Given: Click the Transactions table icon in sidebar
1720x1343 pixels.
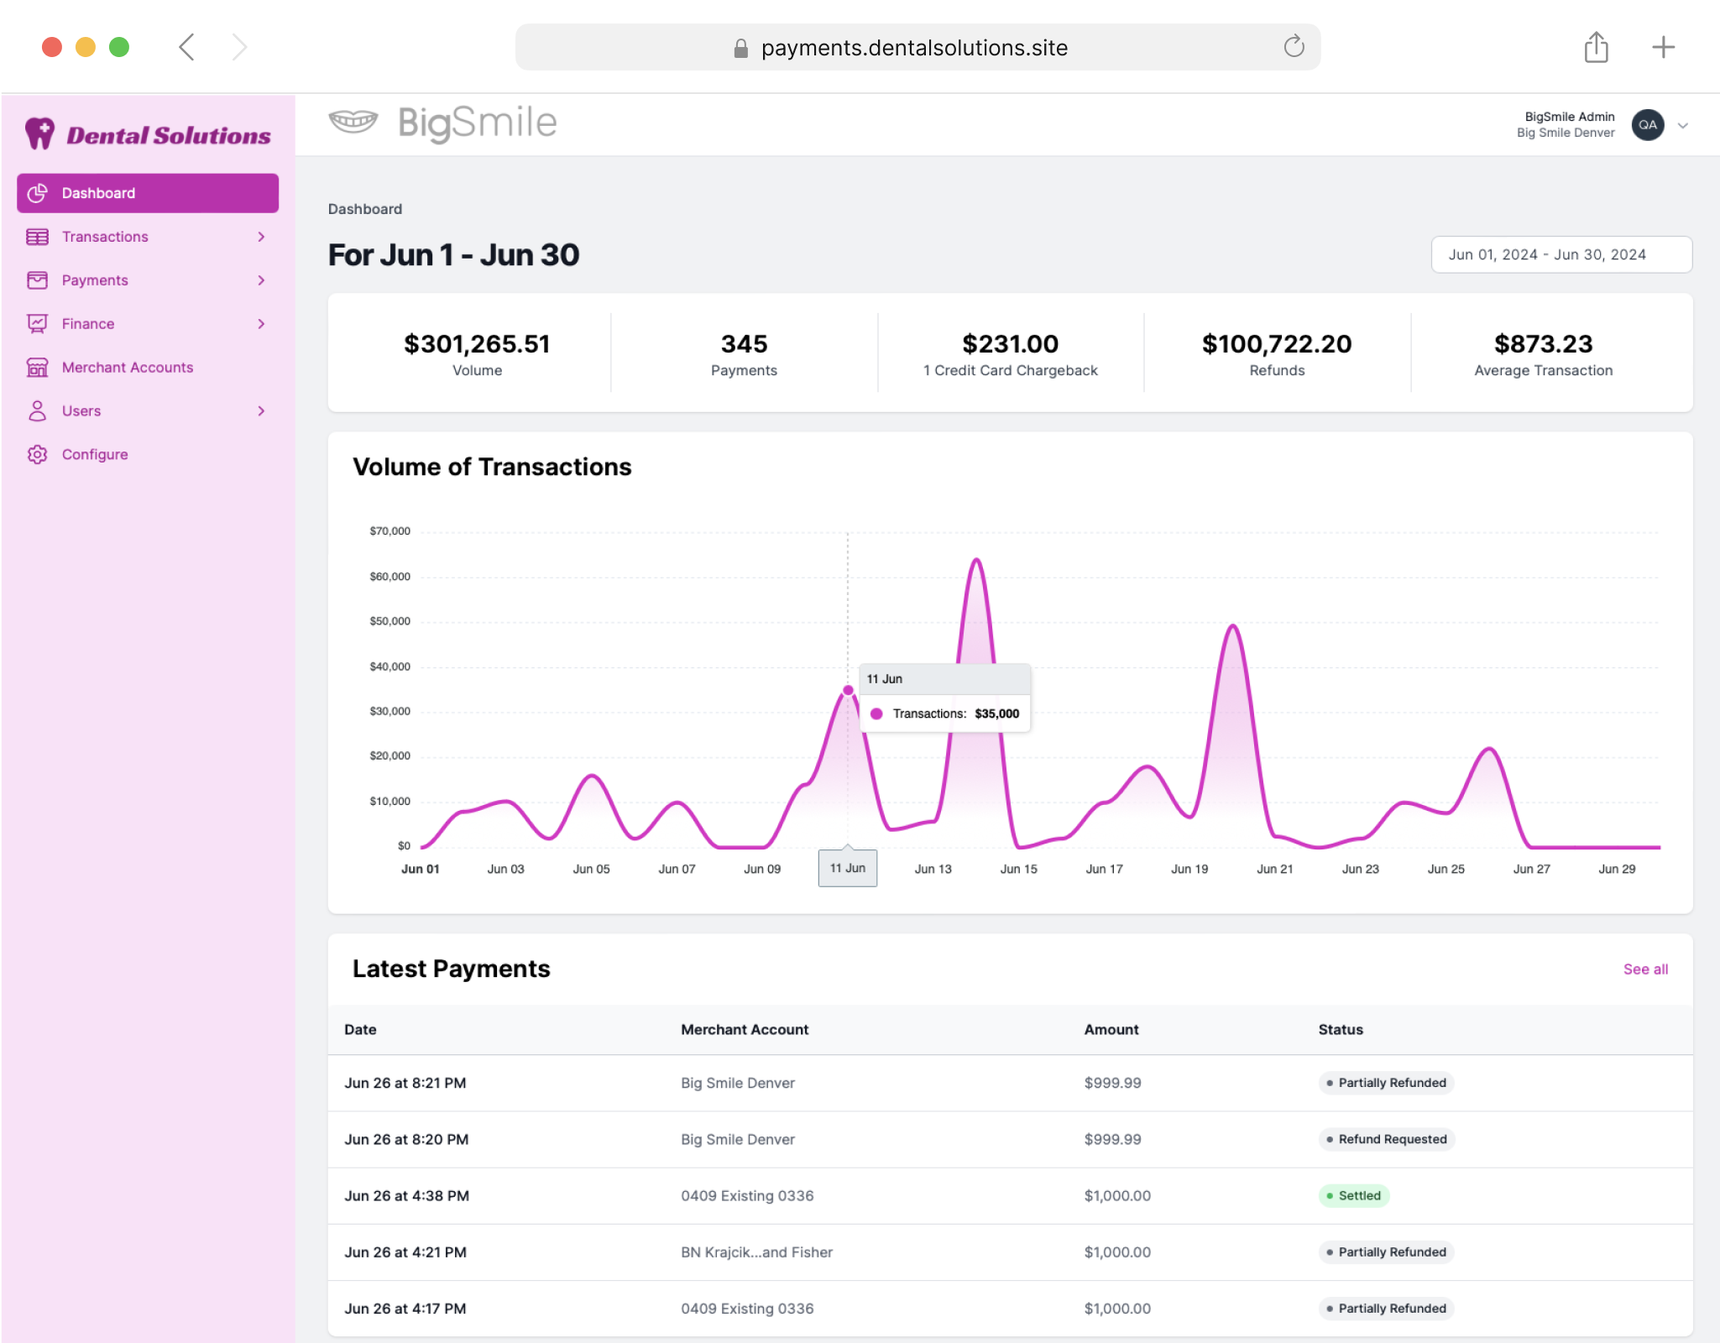Looking at the screenshot, I should point(37,237).
